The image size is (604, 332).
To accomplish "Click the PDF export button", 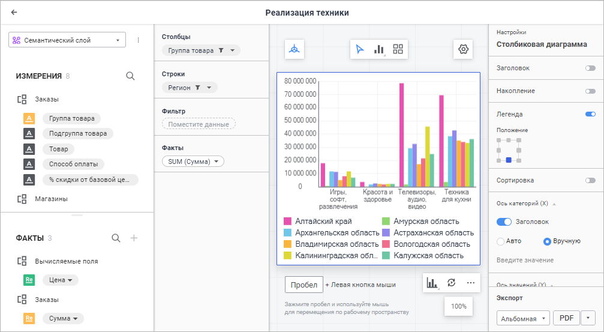I will point(566,318).
